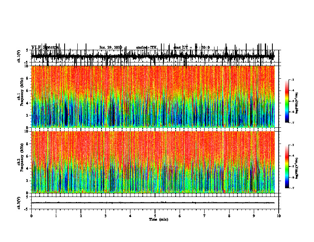
Task: Click the '2' kHz tick of ch.1 spectrogram
Action: click(x=28, y=115)
